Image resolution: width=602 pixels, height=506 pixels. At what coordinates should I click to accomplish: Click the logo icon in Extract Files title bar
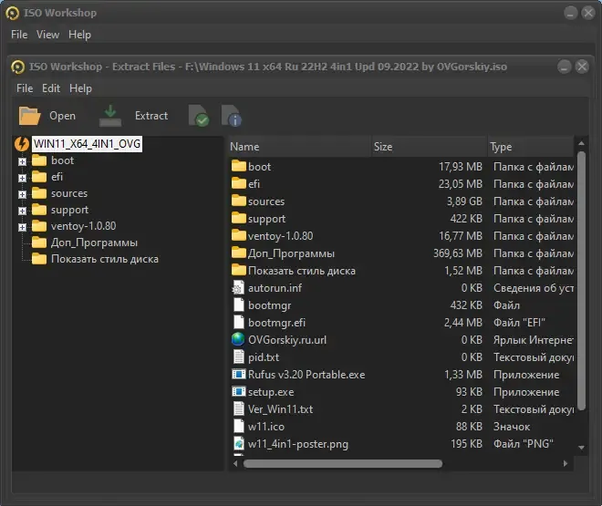(17, 67)
